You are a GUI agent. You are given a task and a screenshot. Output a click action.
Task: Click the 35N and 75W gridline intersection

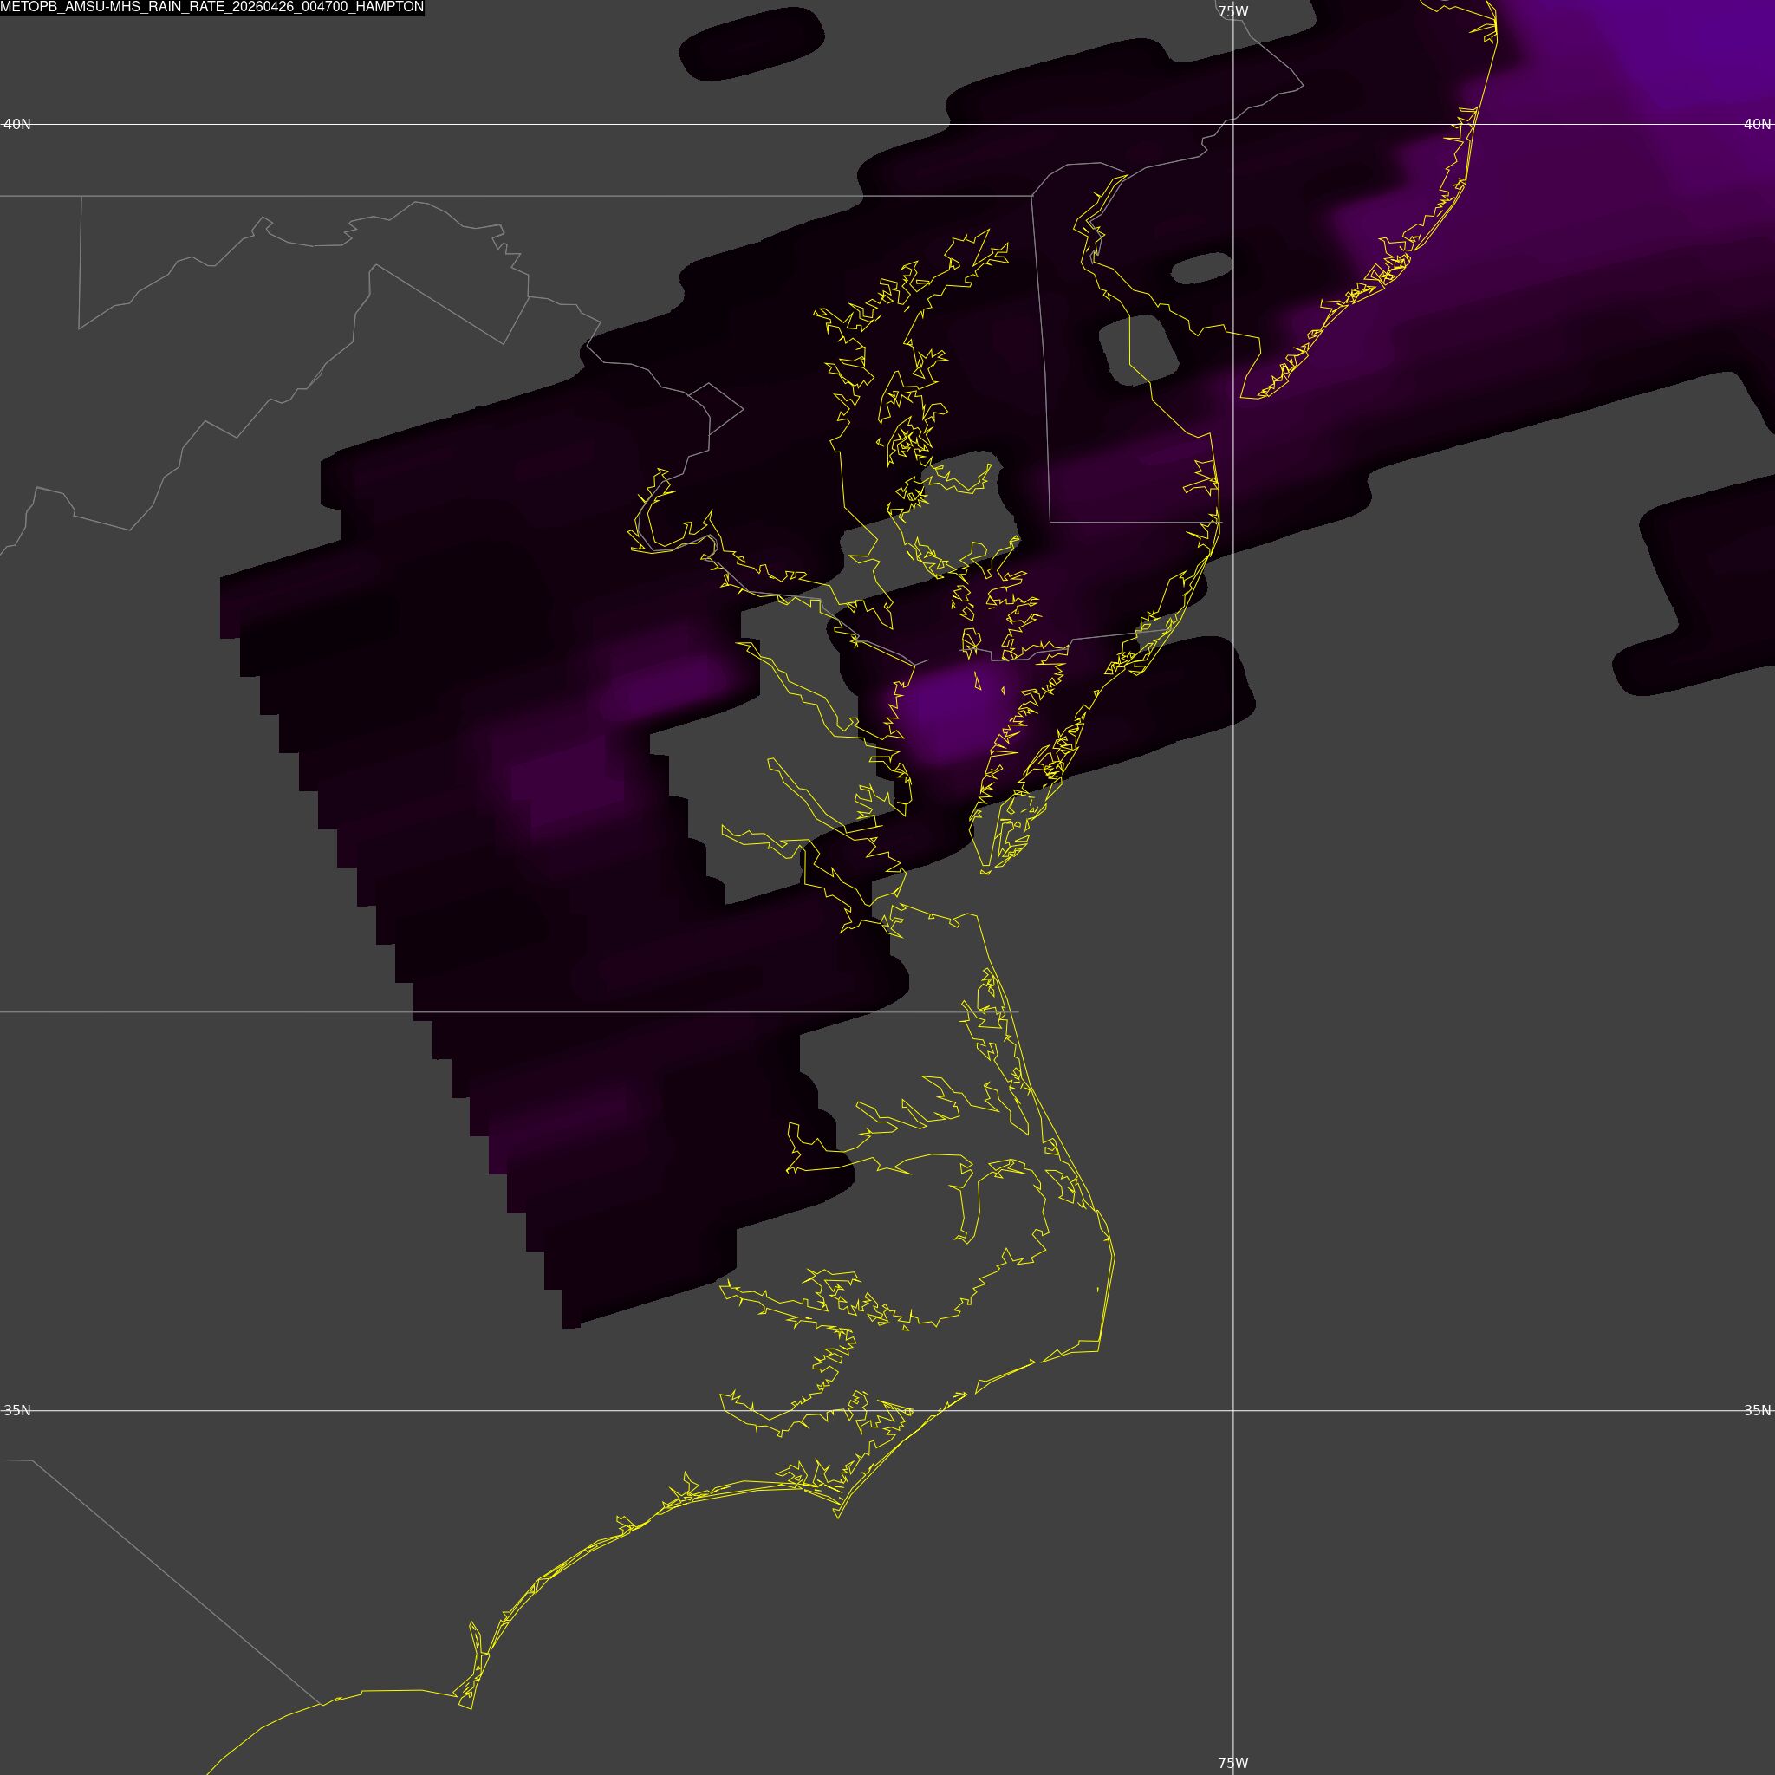1233,1410
